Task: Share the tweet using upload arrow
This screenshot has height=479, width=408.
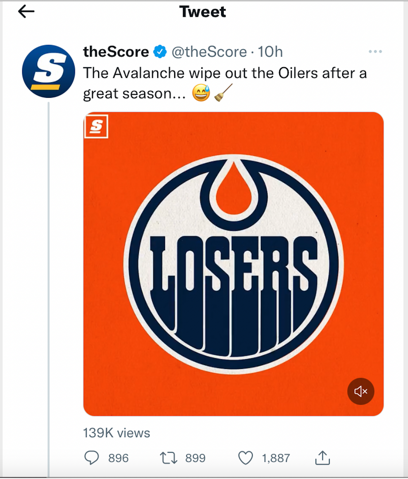Action: point(322,458)
